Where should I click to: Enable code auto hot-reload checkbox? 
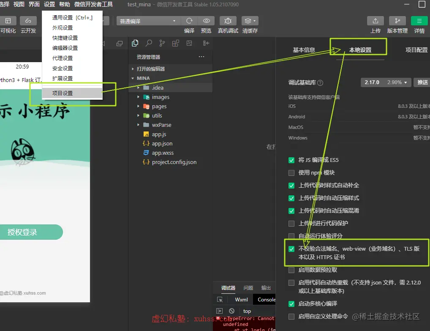(x=291, y=283)
